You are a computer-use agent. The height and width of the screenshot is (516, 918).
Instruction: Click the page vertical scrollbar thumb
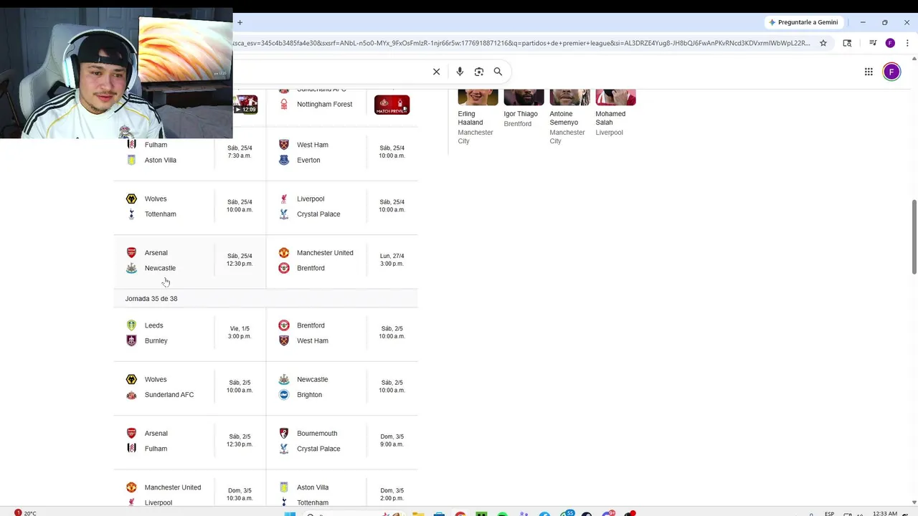click(914, 236)
